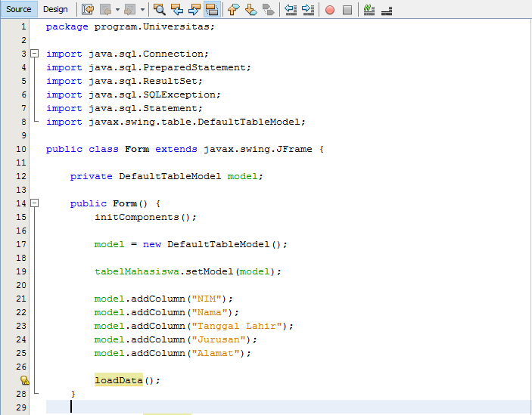Go to next bookmark icon
Image resolution: width=532 pixels, height=415 pixels.
(x=251, y=10)
